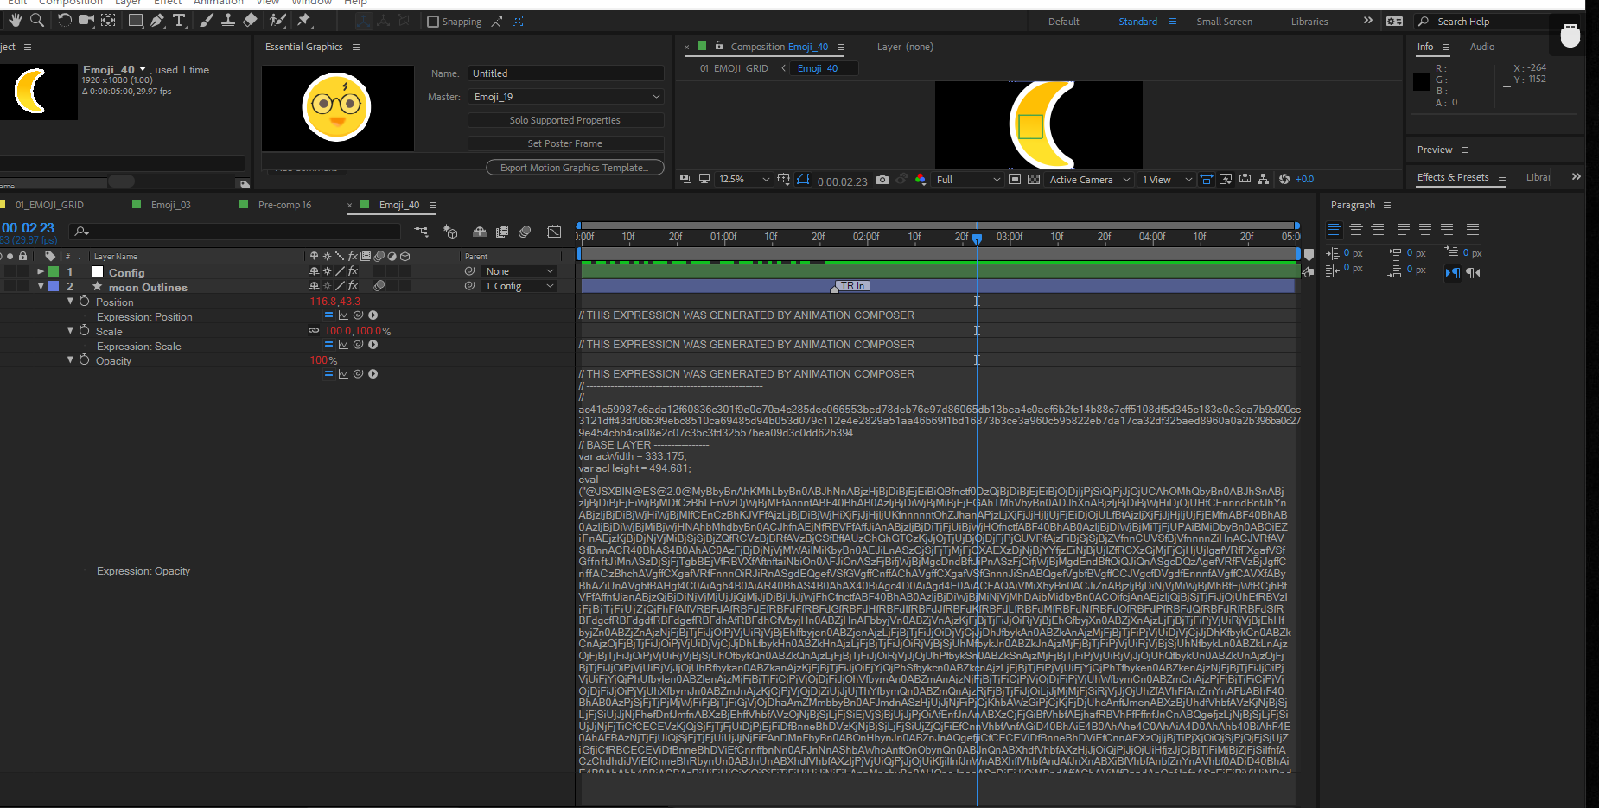Toggle the Opacity stopwatch
Image resolution: width=1599 pixels, height=808 pixels.
(84, 359)
